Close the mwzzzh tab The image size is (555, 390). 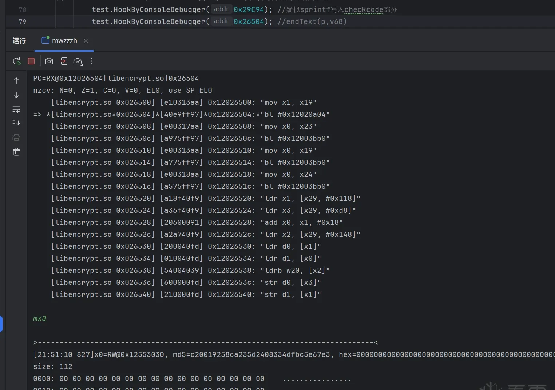point(86,41)
